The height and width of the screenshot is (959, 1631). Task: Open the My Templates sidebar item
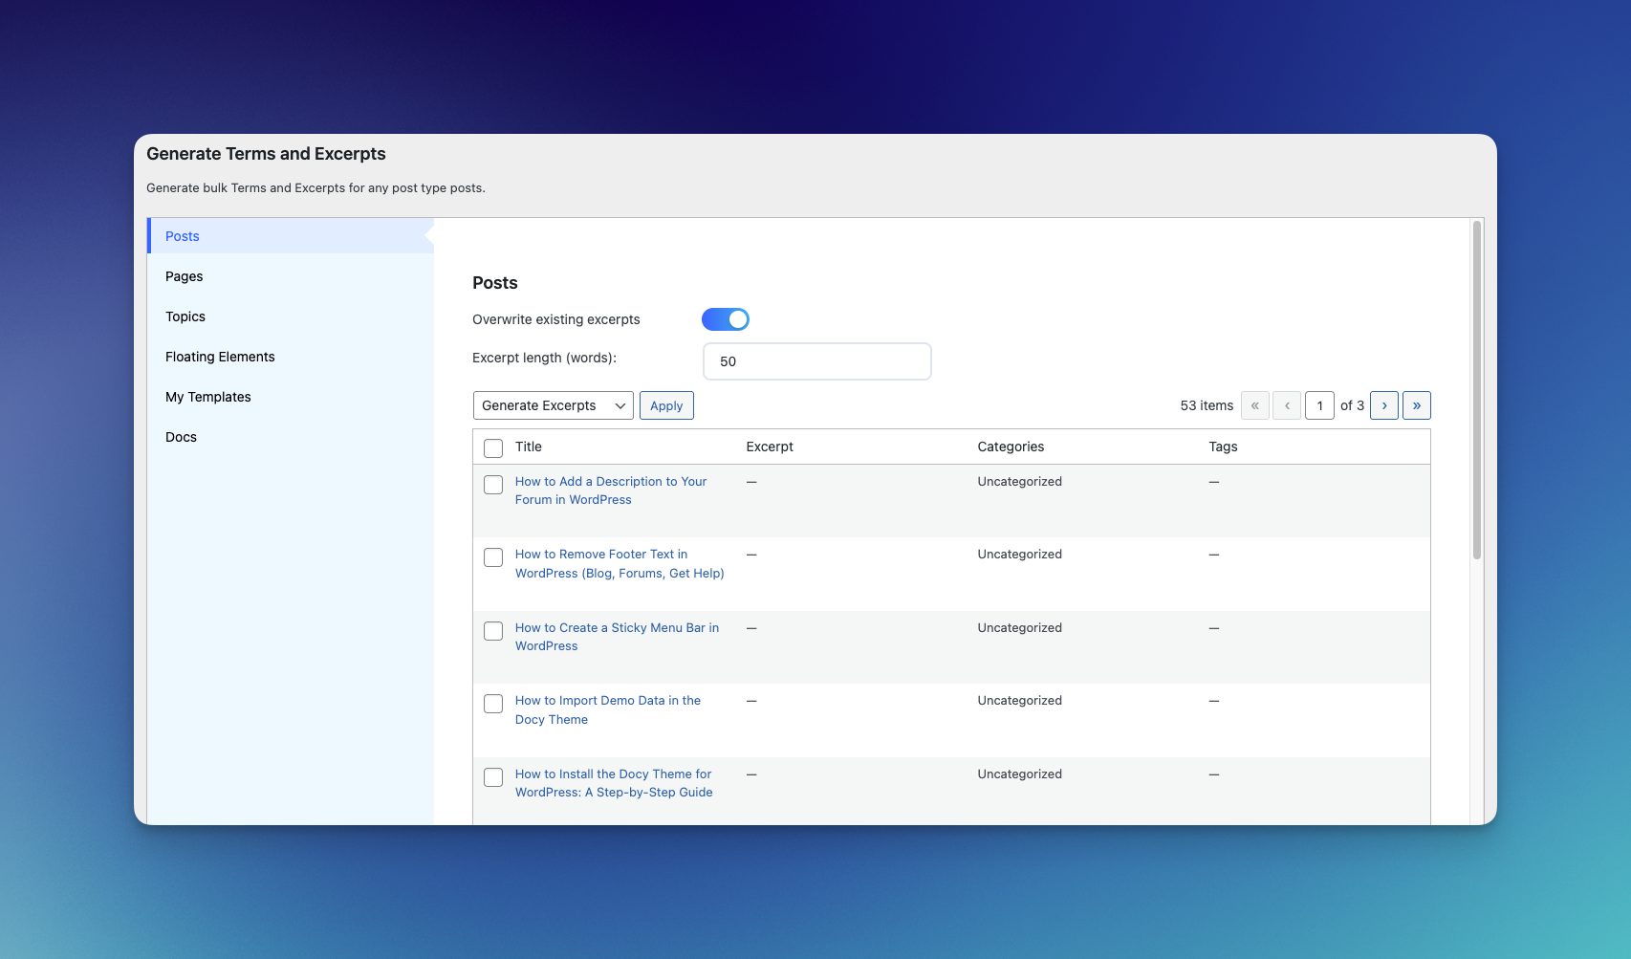208,397
